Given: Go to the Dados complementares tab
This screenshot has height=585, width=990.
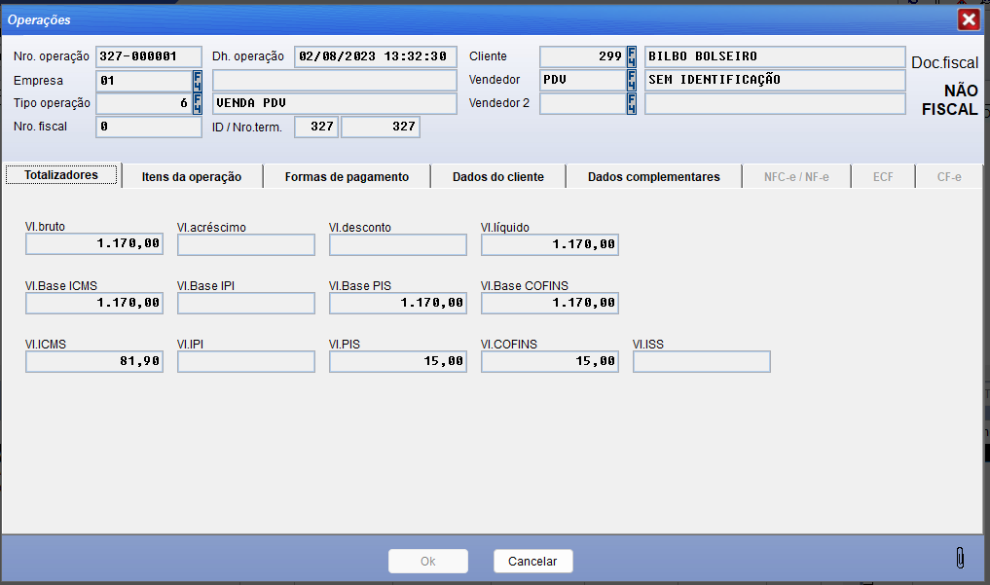Looking at the screenshot, I should [653, 177].
